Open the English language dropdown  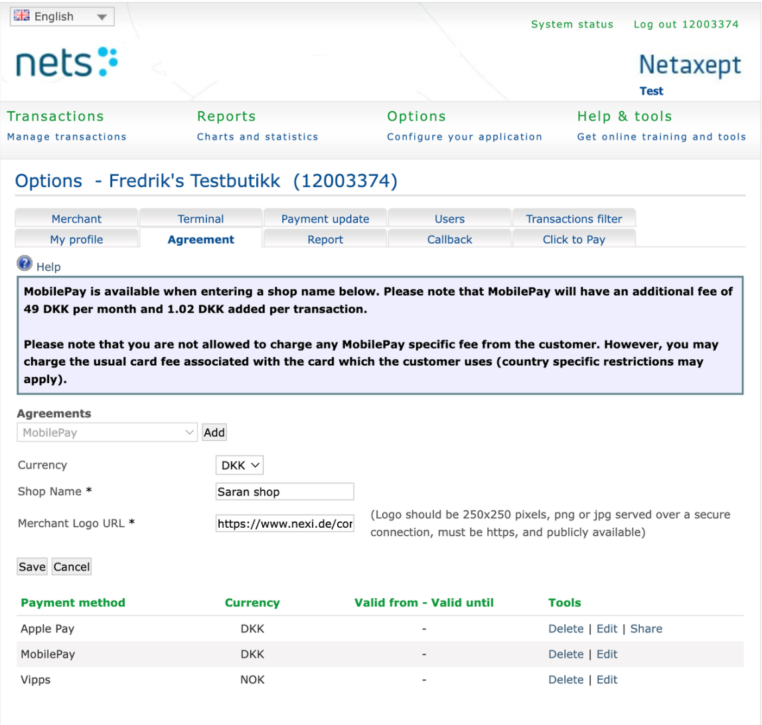62,17
